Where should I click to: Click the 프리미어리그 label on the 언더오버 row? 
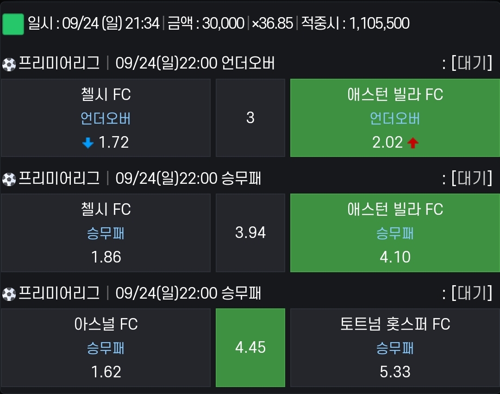tap(59, 63)
